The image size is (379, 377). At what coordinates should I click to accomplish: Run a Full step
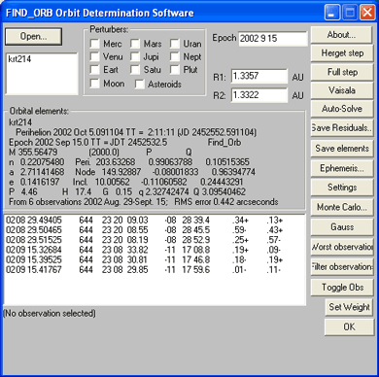click(x=342, y=72)
